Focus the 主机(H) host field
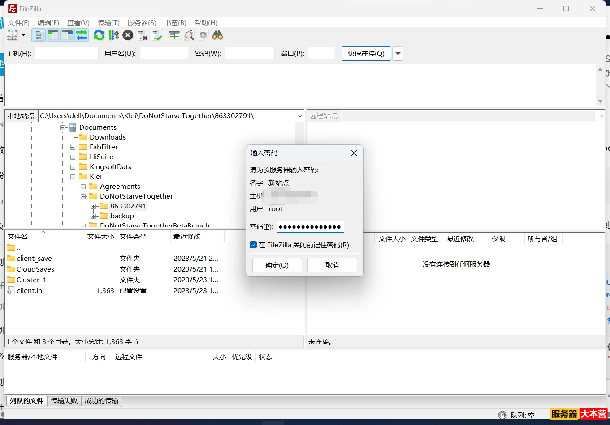The width and height of the screenshot is (610, 425). coord(67,53)
